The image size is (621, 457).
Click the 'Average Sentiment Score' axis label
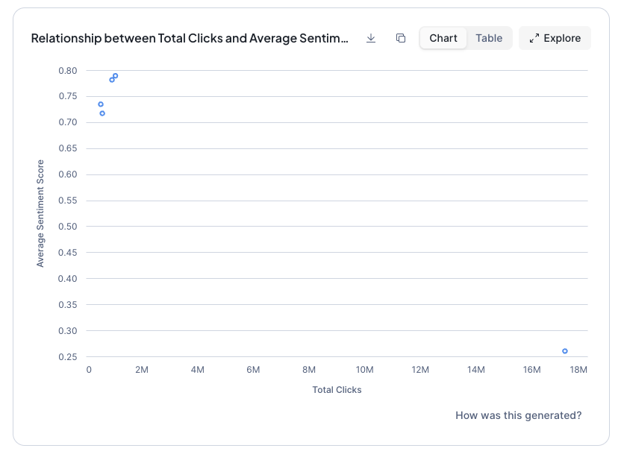pos(40,213)
